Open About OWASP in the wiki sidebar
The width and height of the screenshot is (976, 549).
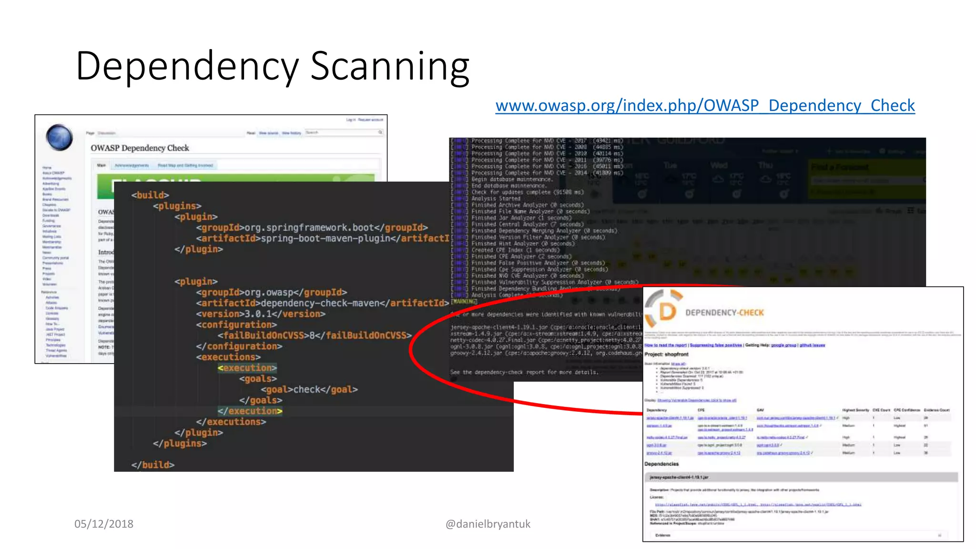(53, 173)
